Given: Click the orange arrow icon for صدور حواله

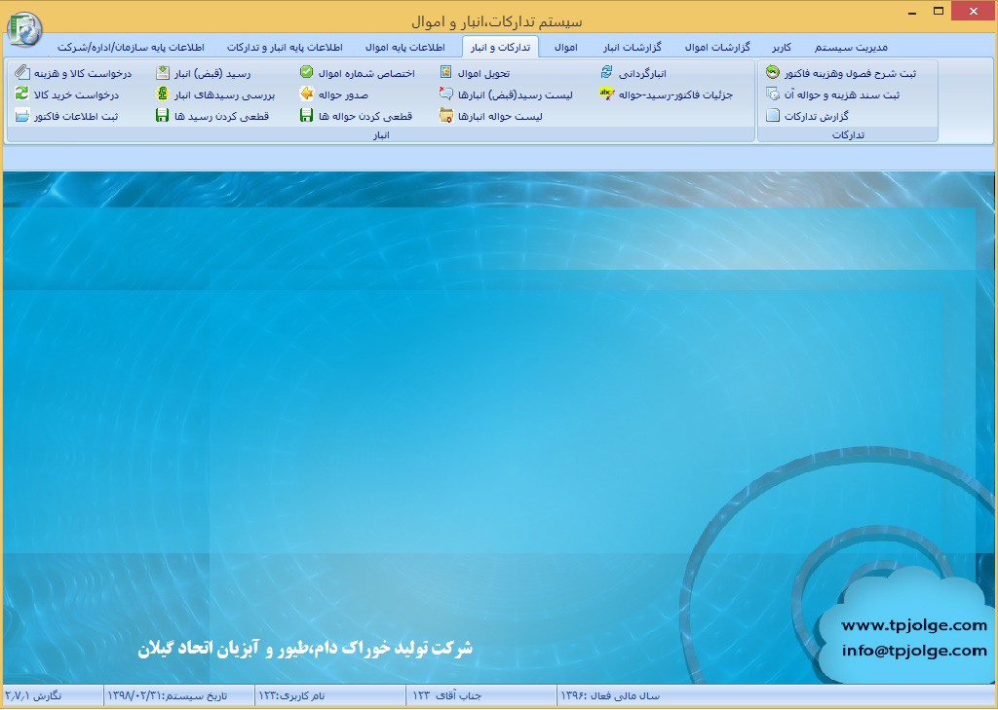Looking at the screenshot, I should tap(306, 94).
